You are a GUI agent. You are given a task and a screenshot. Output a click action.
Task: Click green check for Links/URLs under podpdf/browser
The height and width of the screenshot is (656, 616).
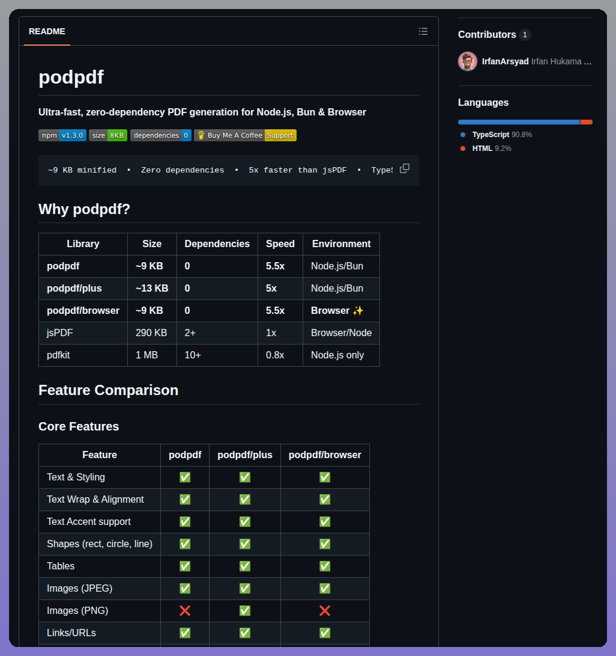point(325,633)
